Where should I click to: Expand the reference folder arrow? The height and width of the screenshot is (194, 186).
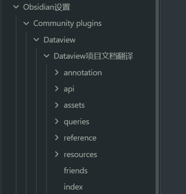(57, 138)
